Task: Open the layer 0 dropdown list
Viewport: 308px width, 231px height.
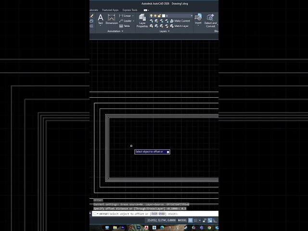Action: click(x=192, y=16)
